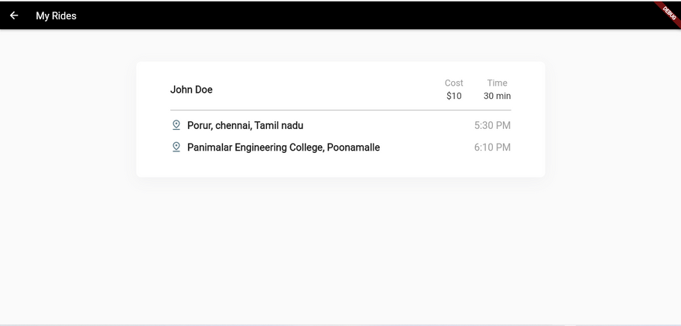The height and width of the screenshot is (326, 681).
Task: Click the Porur, chennai, Tamil nadu address
Action: [x=245, y=125]
